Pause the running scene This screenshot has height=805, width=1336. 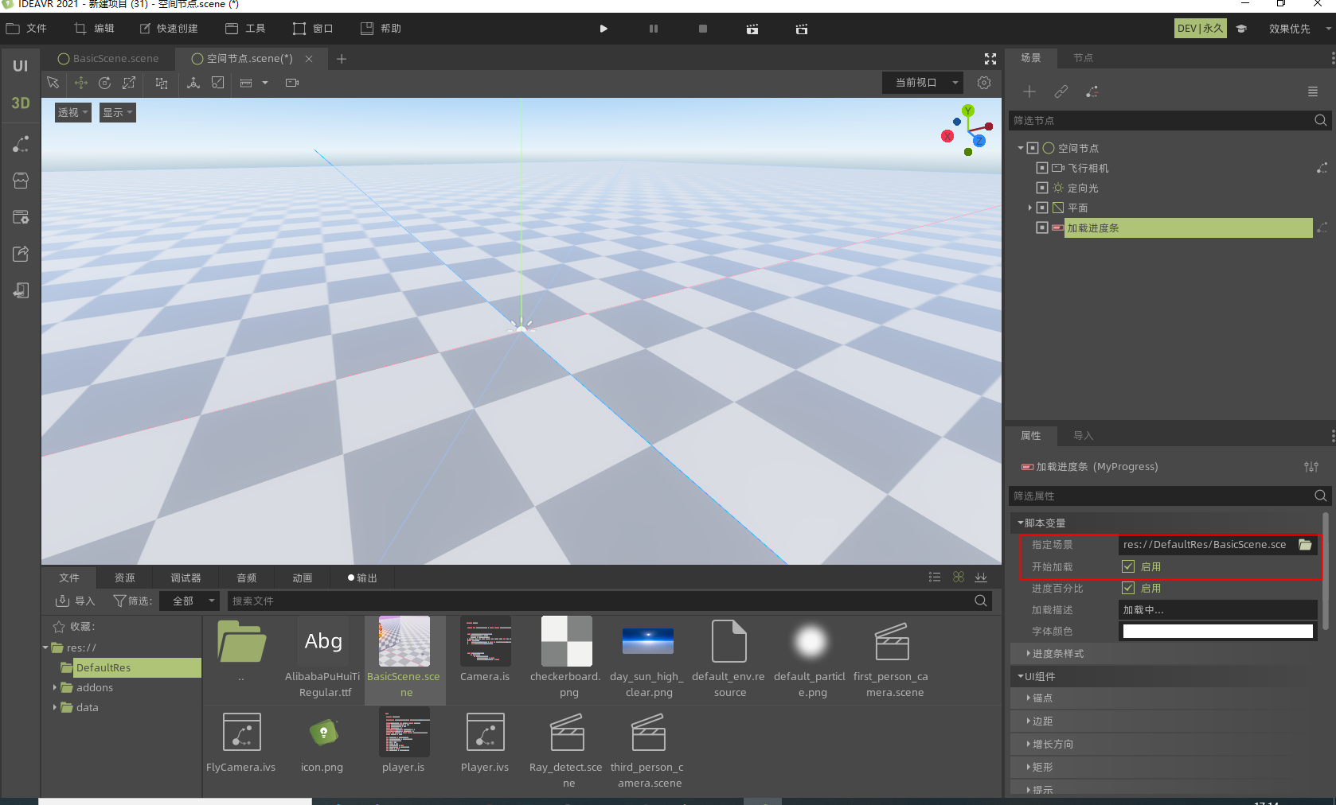point(654,29)
